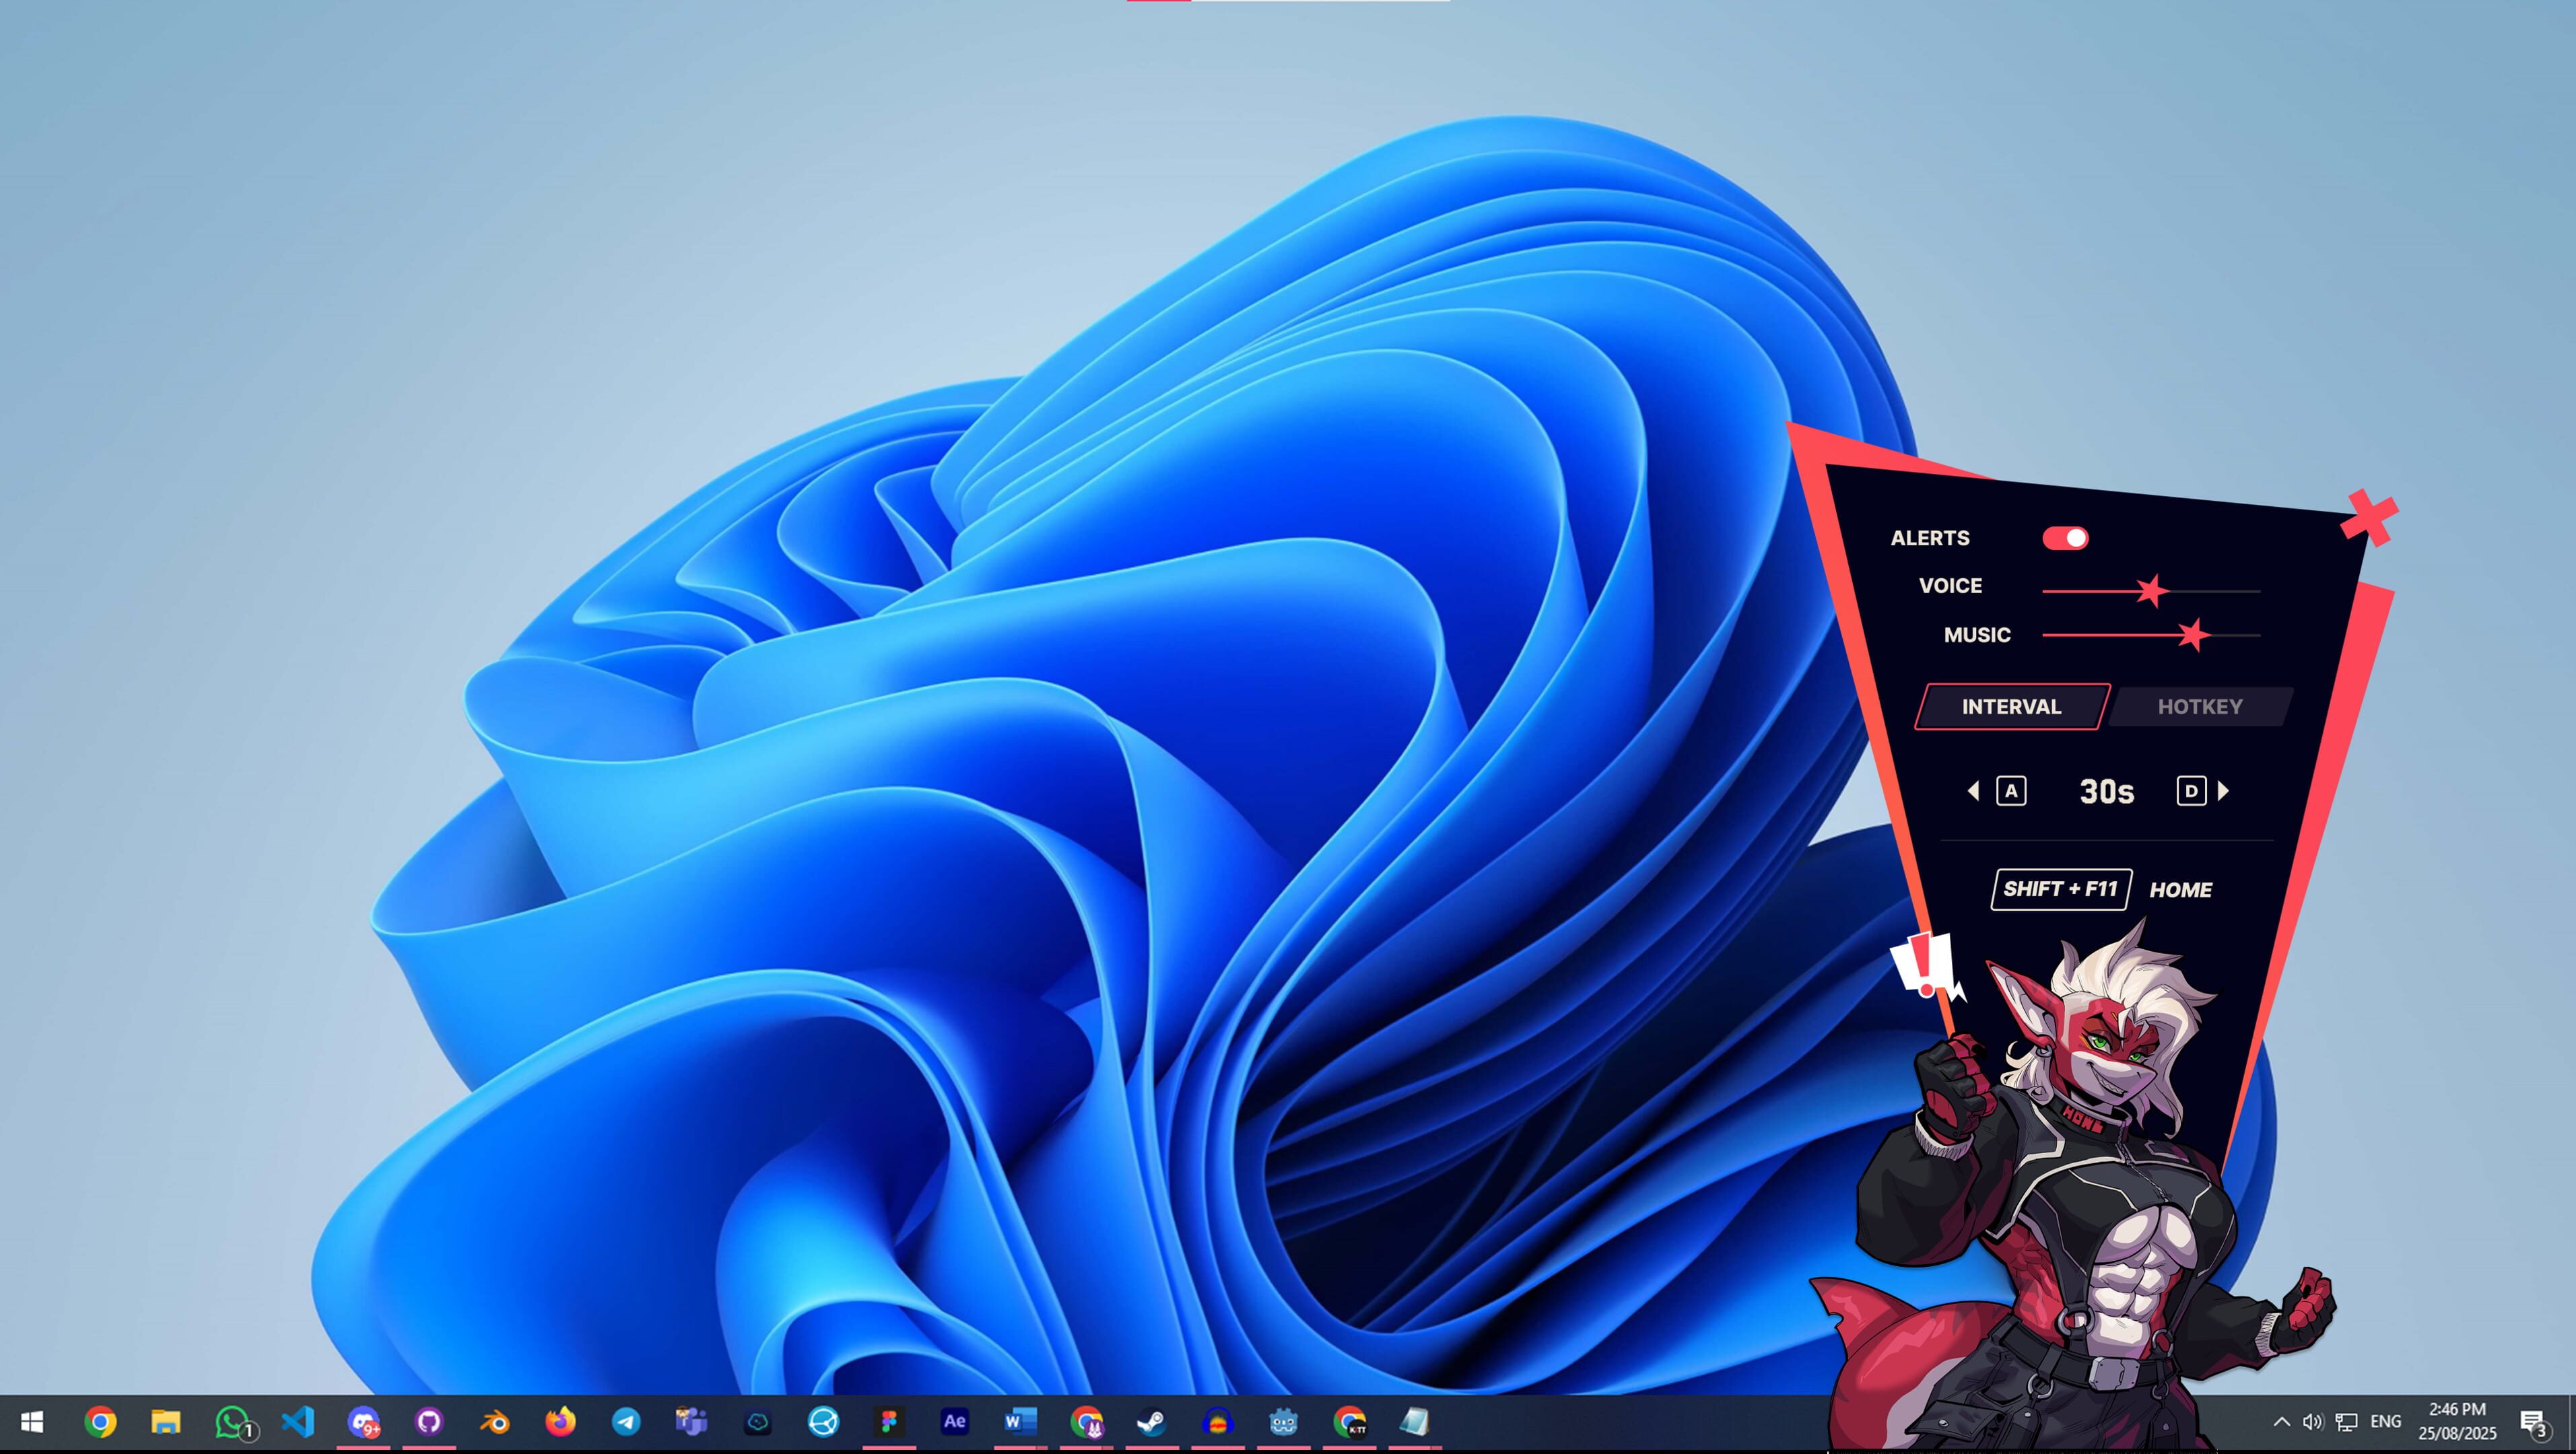Open Figma from the taskbar

tap(888, 1421)
